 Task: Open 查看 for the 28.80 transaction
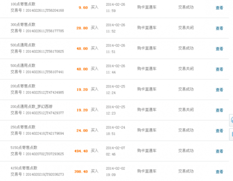click(x=219, y=28)
